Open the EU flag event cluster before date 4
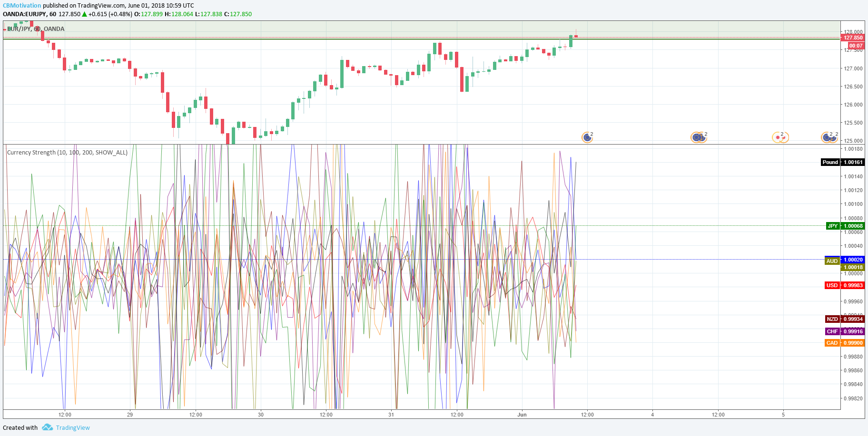This screenshot has width=868, height=436. (698, 137)
